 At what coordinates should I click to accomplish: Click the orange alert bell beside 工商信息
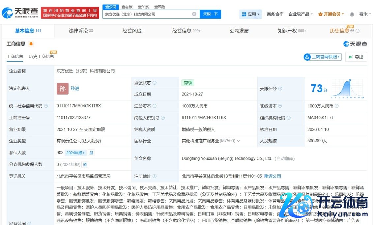click(31, 44)
